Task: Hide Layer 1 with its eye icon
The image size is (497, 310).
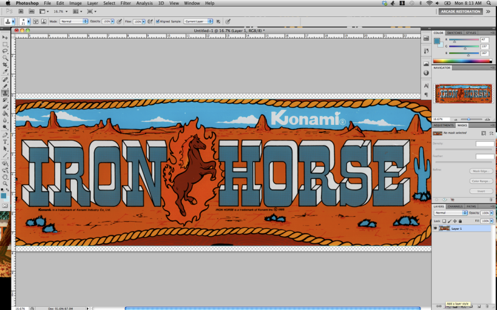Action: pyautogui.click(x=435, y=228)
